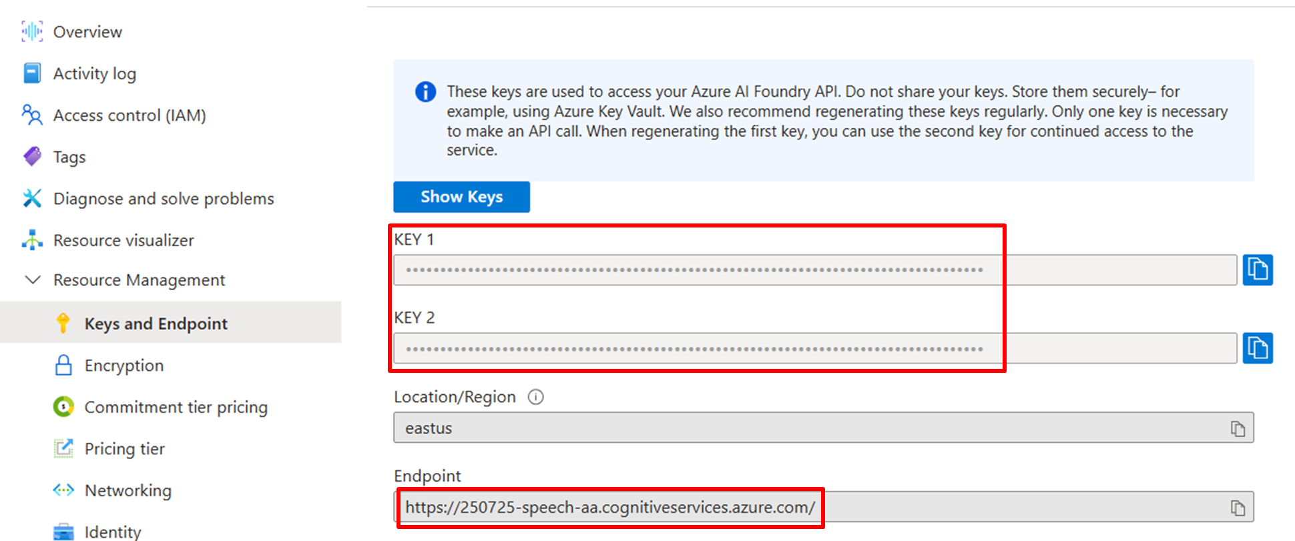
Task: Open Access control (IAM) settings
Action: (129, 115)
